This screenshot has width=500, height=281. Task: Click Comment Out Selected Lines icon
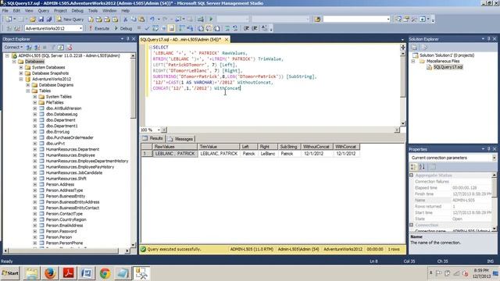click(x=227, y=28)
